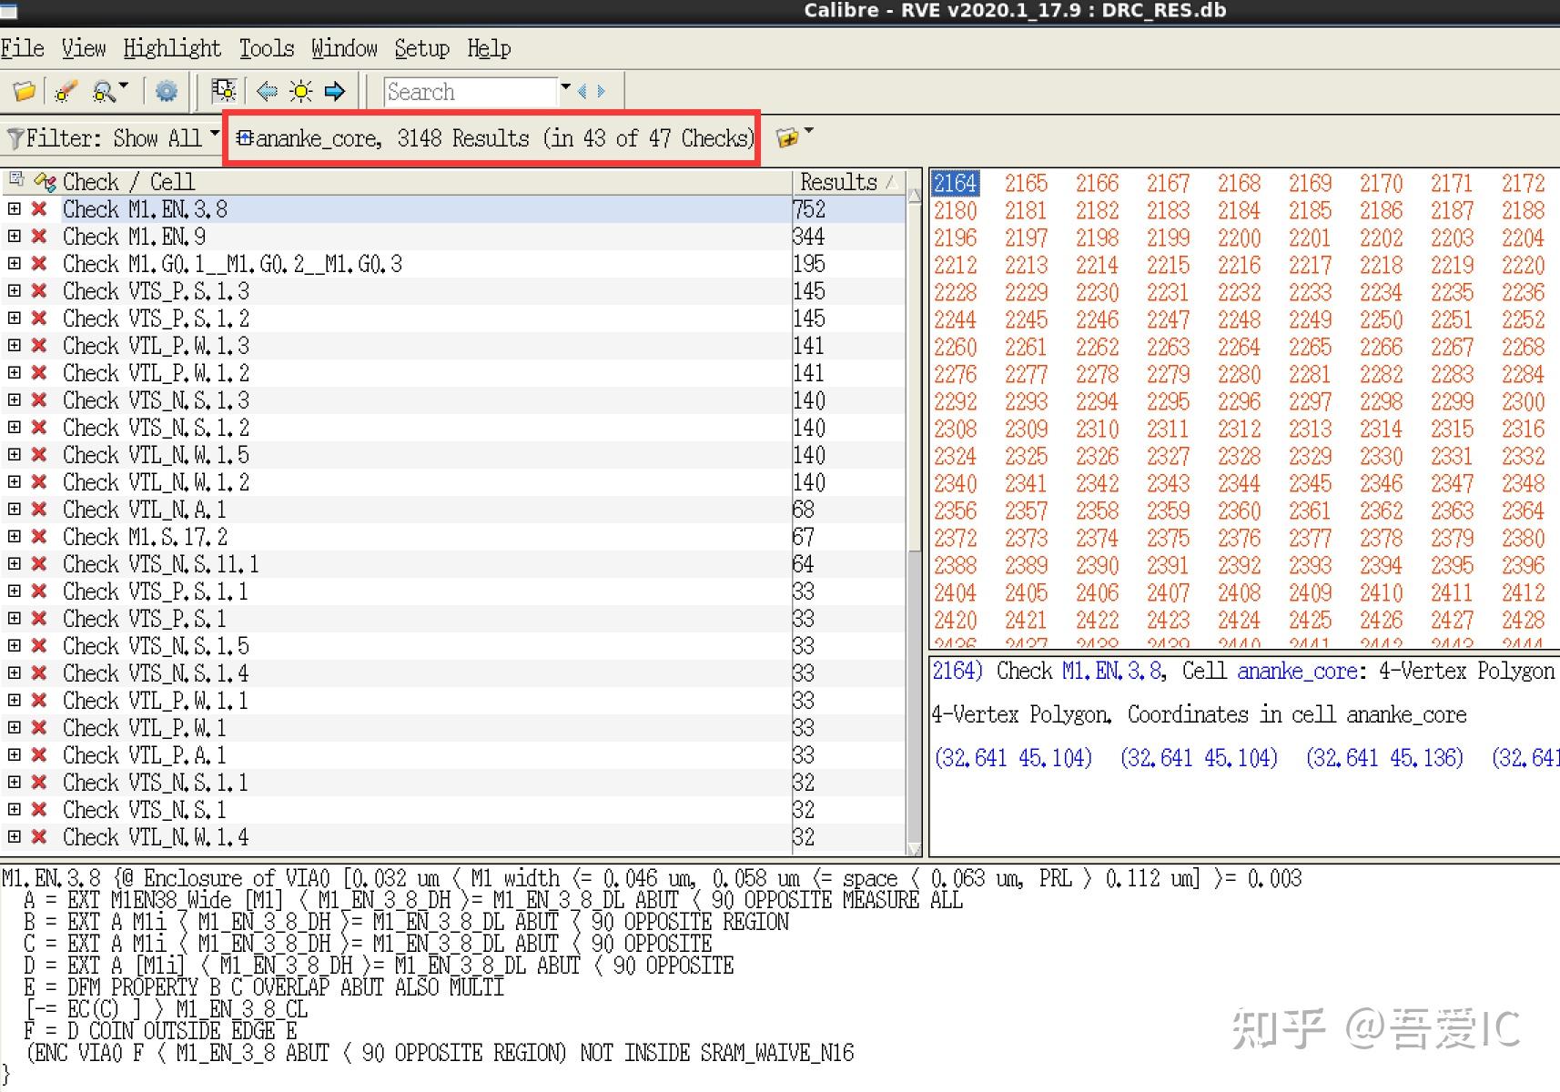Click the clear highlights sun icon
This screenshot has height=1092, width=1560.
click(x=299, y=91)
